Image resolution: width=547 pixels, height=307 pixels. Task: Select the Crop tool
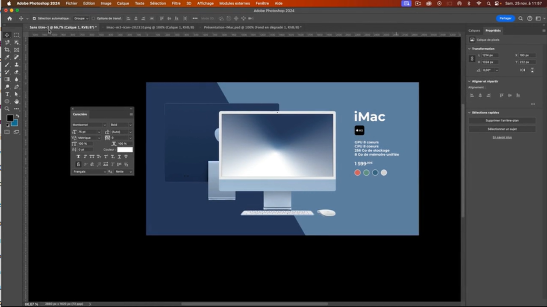point(6,49)
